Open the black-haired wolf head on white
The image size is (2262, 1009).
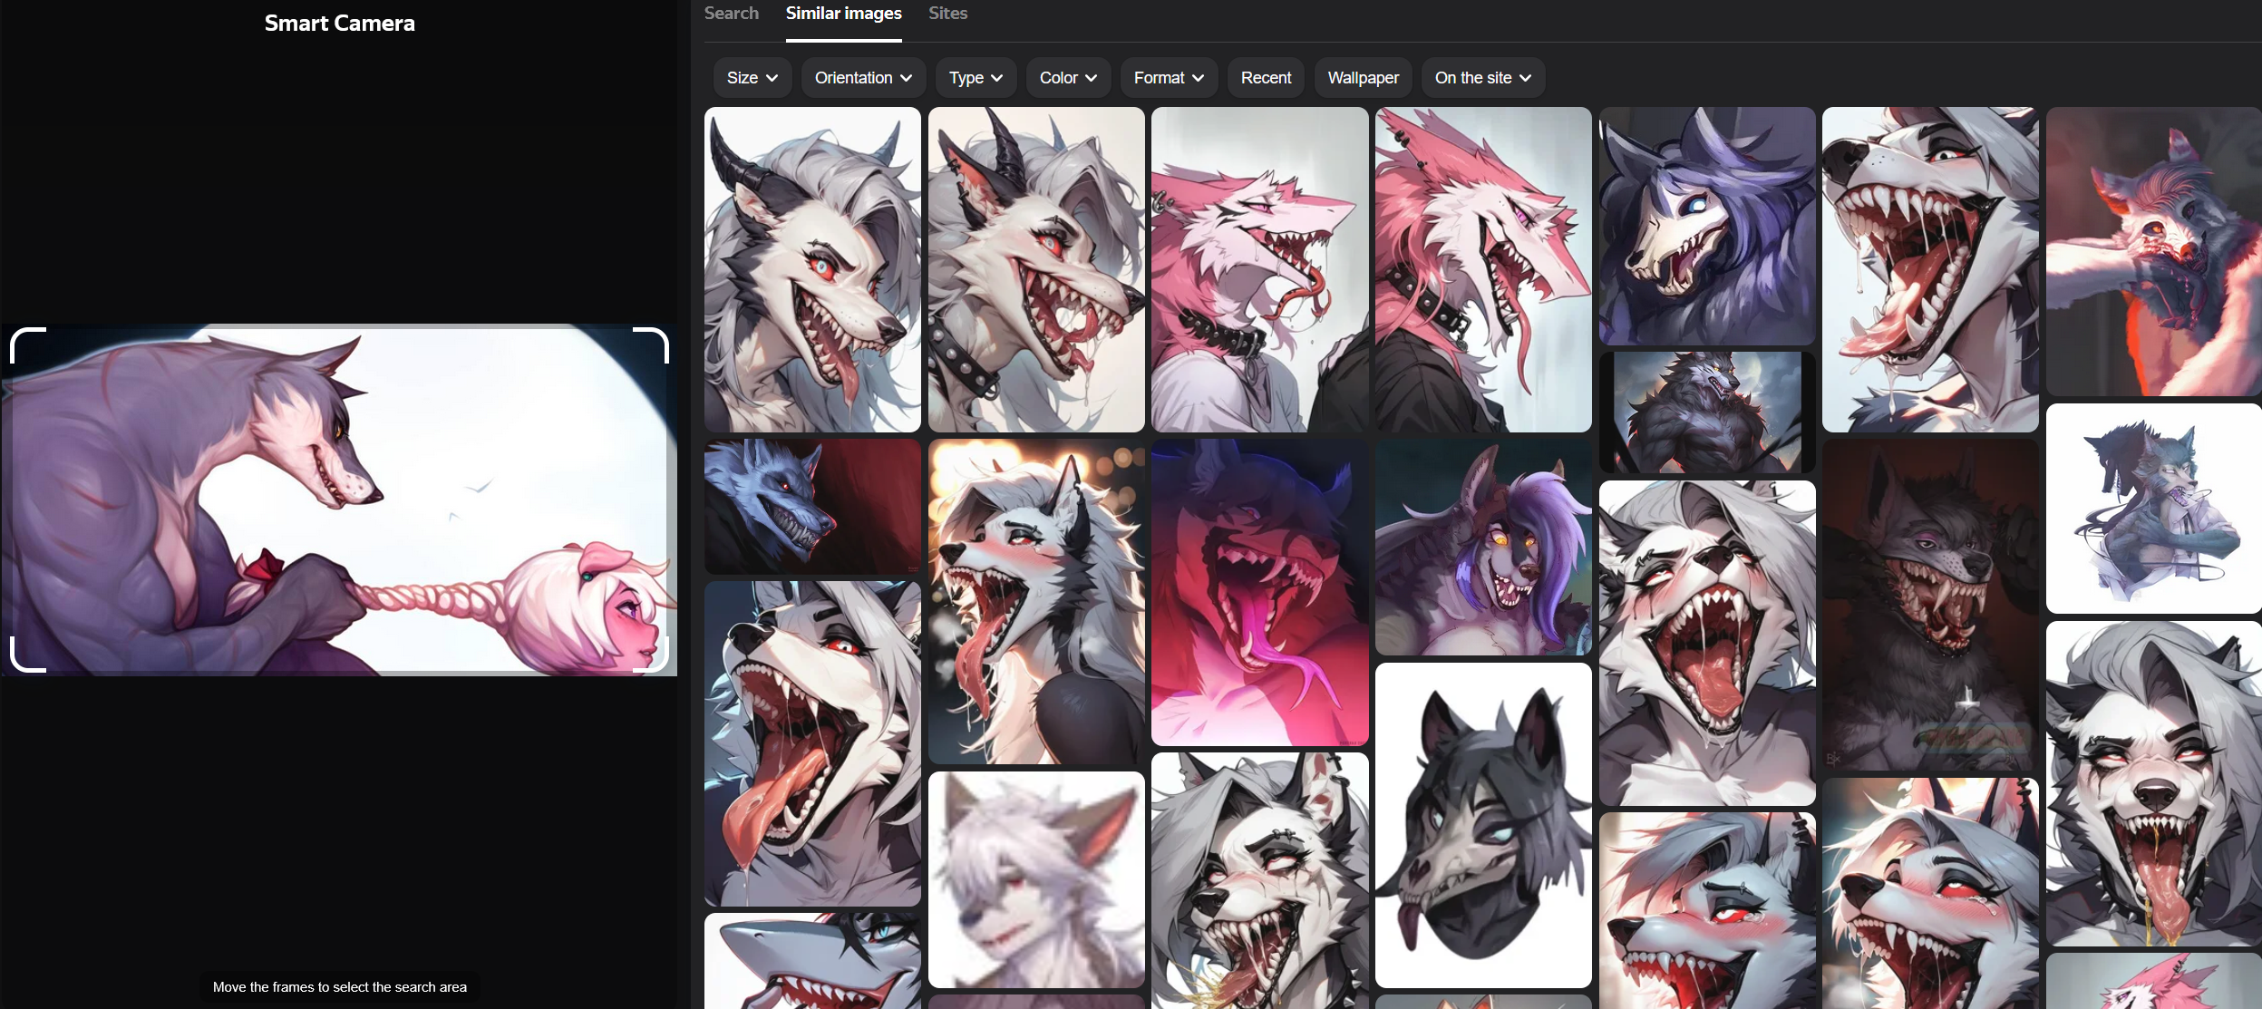[x=1483, y=825]
